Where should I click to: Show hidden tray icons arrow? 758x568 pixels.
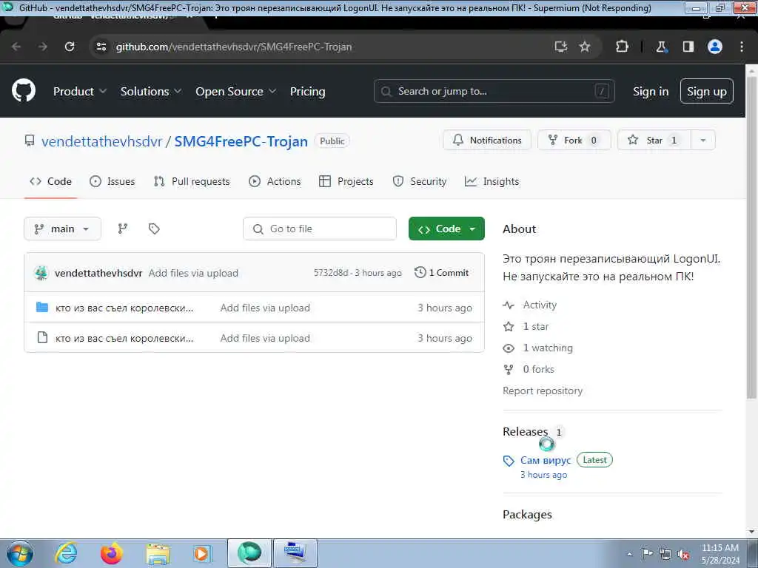click(629, 555)
